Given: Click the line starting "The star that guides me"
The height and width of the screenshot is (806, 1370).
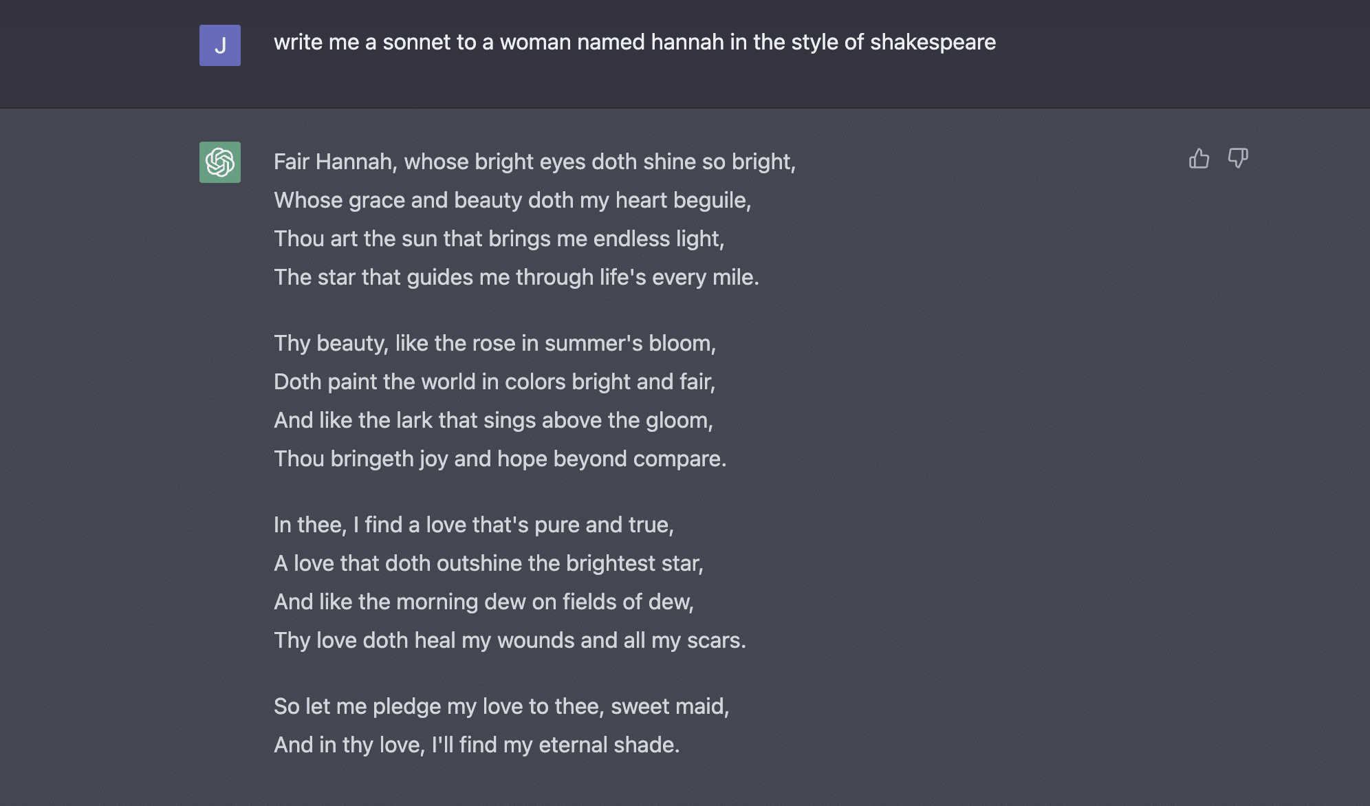Looking at the screenshot, I should (x=516, y=277).
